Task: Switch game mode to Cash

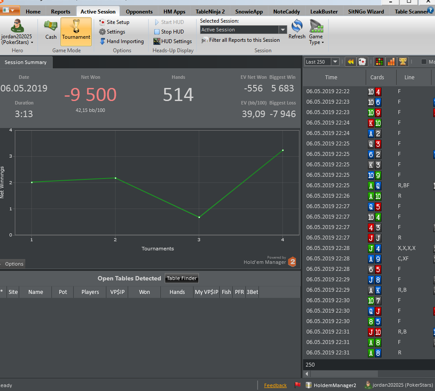Action: (51, 30)
